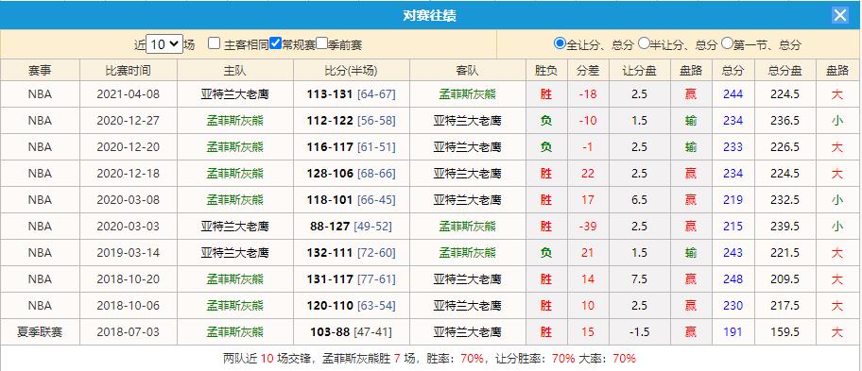This screenshot has height=371, width=862.
Task: Click 亚特兰大老鹰 home team in 2020-03-03 row
Action: pyautogui.click(x=234, y=227)
